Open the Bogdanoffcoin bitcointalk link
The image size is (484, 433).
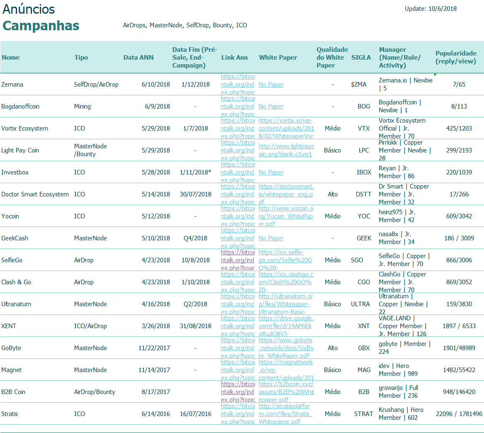click(x=238, y=106)
